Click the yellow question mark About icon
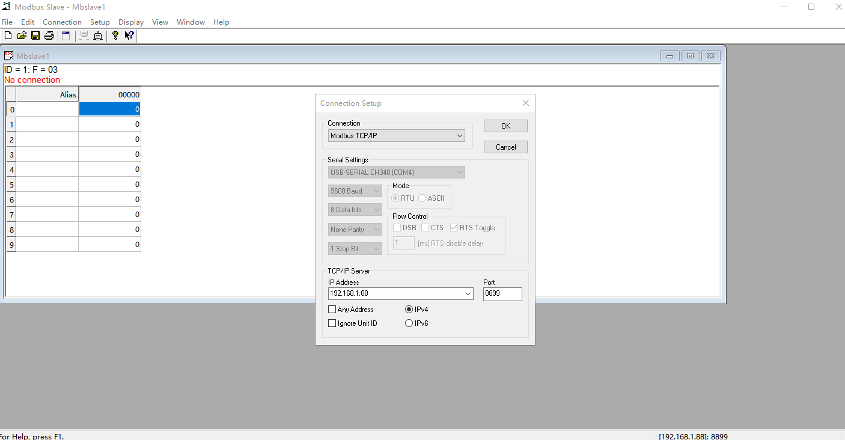Screen dimensions: 845x440 tap(115, 36)
